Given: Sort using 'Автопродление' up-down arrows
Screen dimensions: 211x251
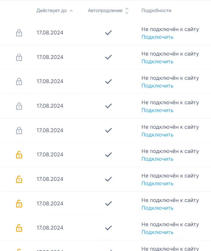Looking at the screenshot, I should point(127,11).
